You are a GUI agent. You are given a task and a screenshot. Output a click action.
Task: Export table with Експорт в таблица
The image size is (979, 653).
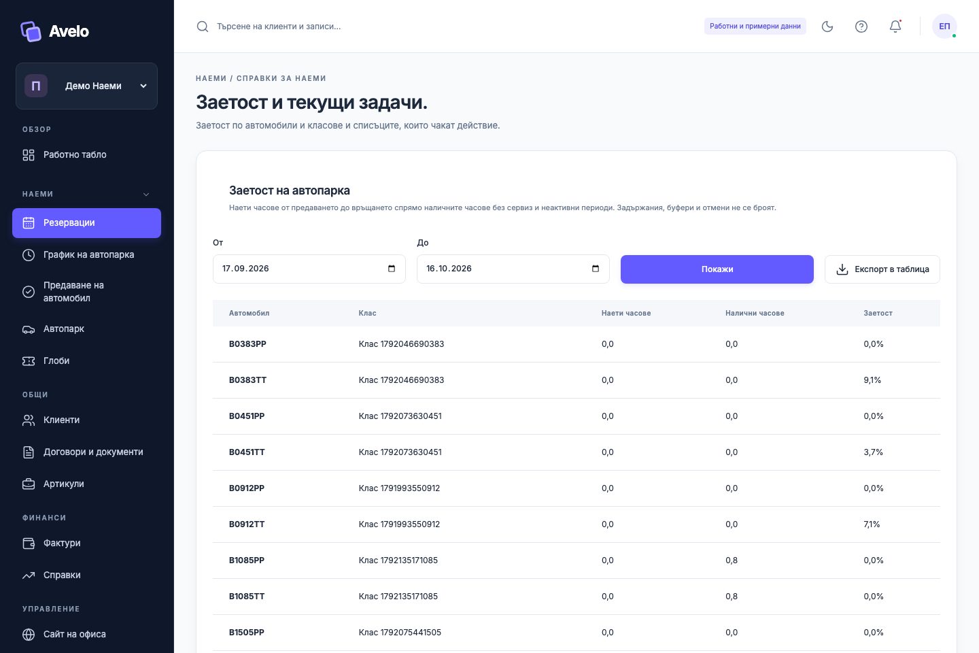click(x=882, y=269)
